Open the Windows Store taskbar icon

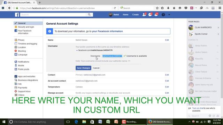[x=92, y=122]
